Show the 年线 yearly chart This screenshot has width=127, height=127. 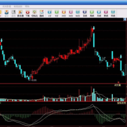pos(113,13)
